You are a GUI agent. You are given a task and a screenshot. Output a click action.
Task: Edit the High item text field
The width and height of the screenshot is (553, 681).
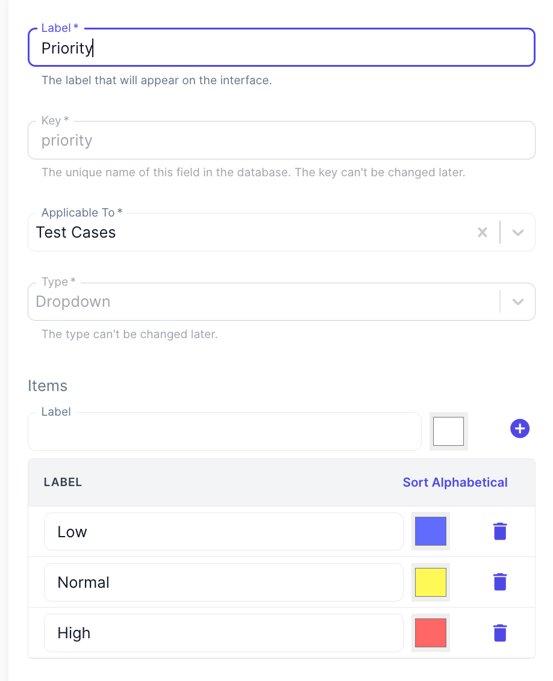tap(223, 633)
